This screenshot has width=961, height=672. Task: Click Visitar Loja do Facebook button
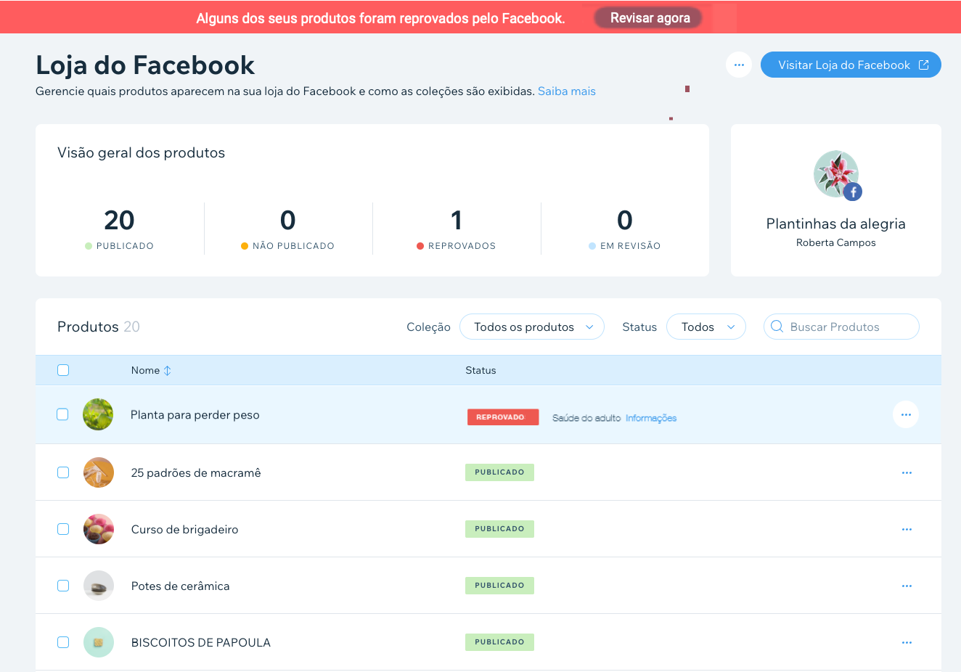(x=851, y=65)
